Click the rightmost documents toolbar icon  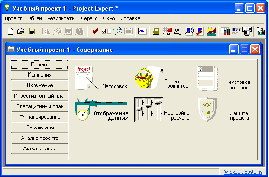[261, 31]
